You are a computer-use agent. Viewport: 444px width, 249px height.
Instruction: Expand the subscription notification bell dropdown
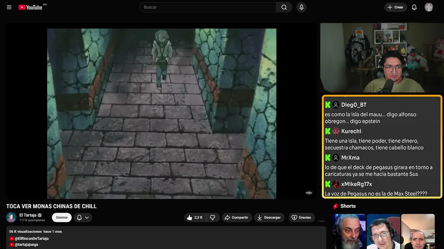[x=83, y=218]
